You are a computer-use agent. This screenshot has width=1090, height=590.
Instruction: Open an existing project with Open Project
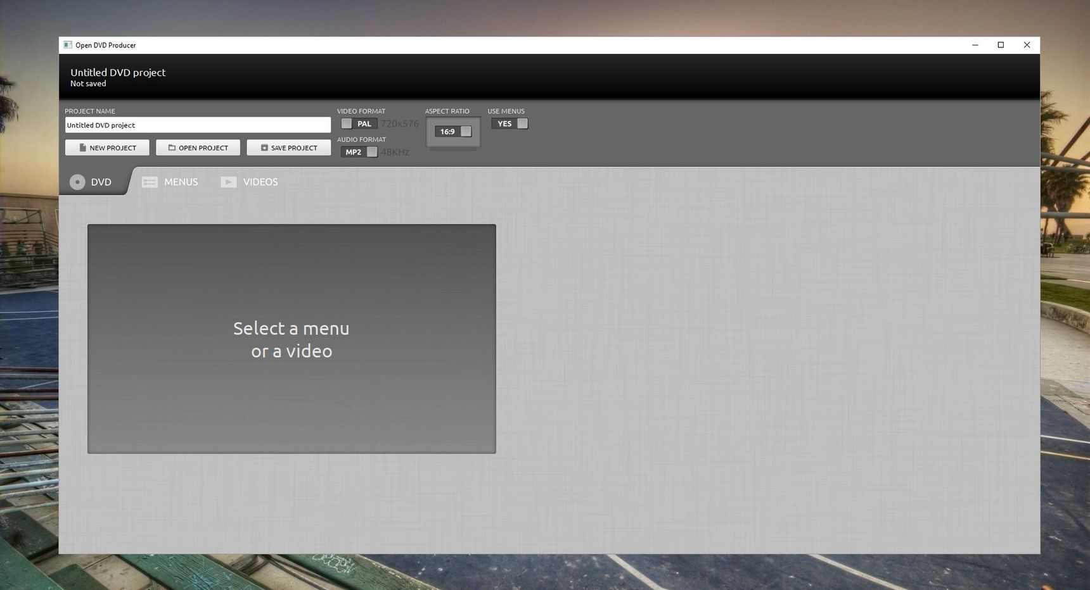tap(198, 147)
